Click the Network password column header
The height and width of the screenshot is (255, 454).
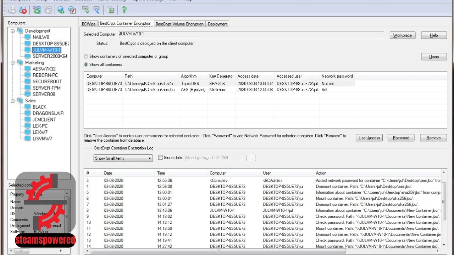pyautogui.click(x=337, y=76)
